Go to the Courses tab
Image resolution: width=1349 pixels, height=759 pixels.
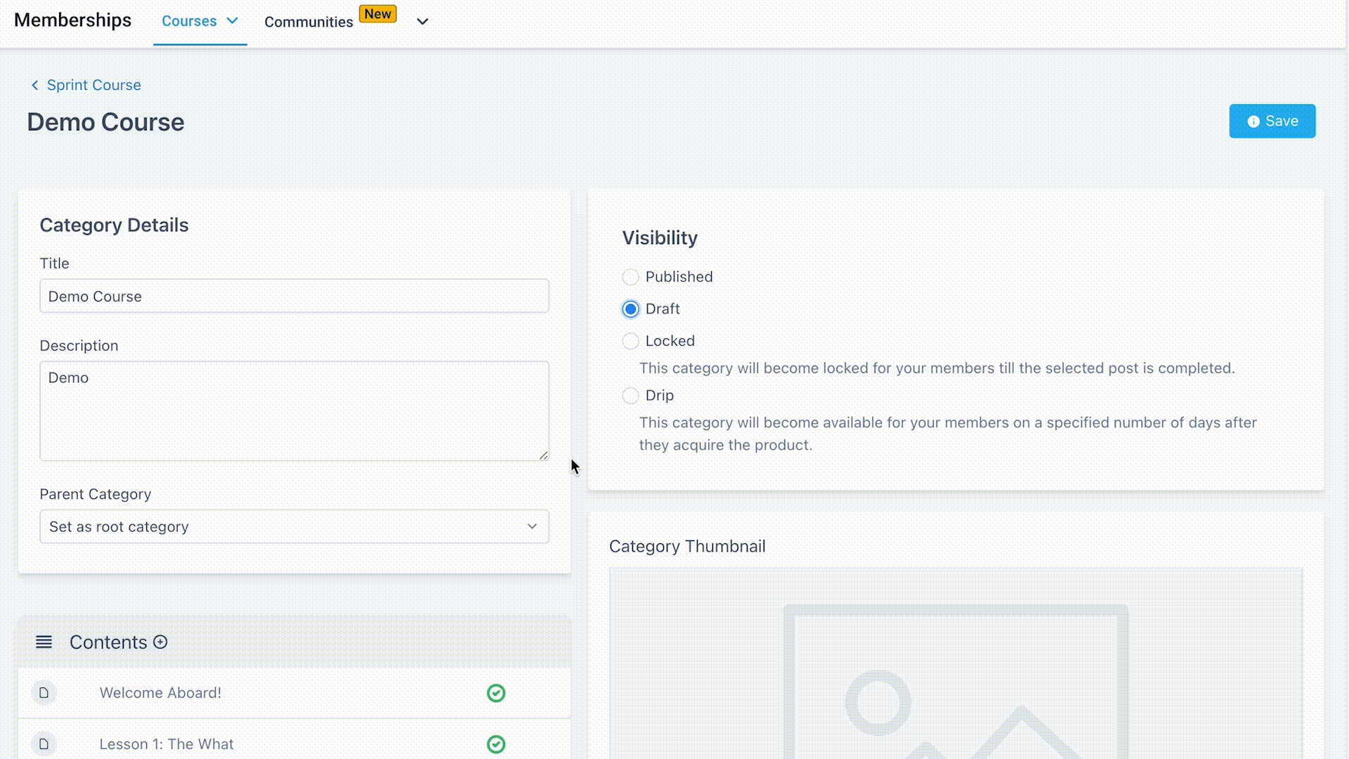pyautogui.click(x=189, y=21)
